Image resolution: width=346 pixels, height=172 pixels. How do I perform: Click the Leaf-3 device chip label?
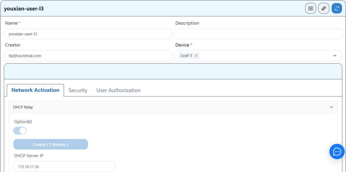coord(186,56)
